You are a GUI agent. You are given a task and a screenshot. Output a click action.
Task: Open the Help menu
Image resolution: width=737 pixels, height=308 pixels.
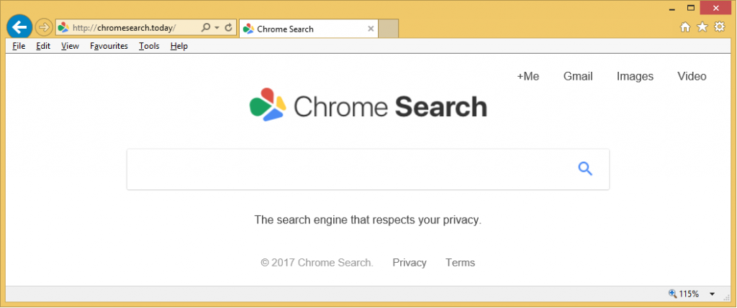(179, 46)
